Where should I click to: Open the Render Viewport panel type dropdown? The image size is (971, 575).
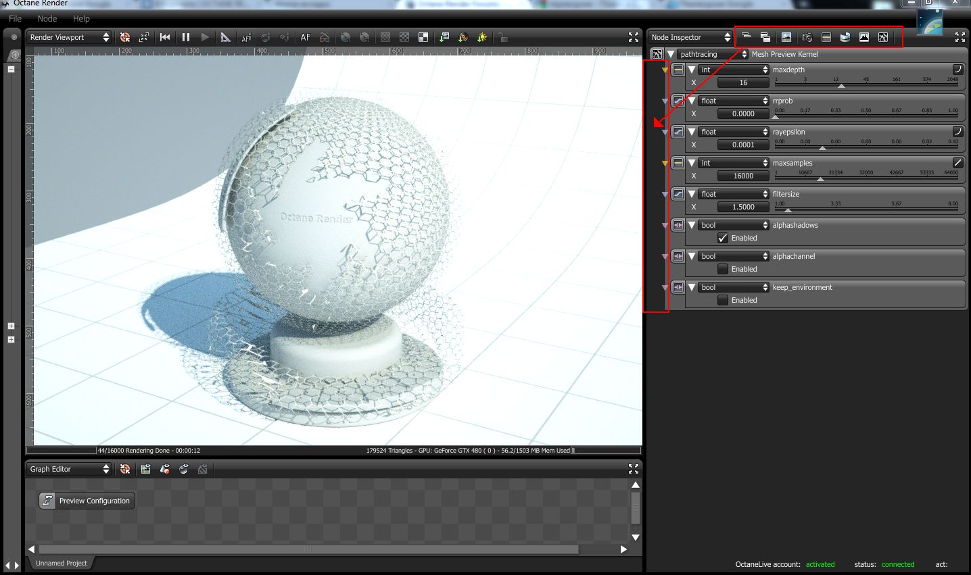[69, 37]
